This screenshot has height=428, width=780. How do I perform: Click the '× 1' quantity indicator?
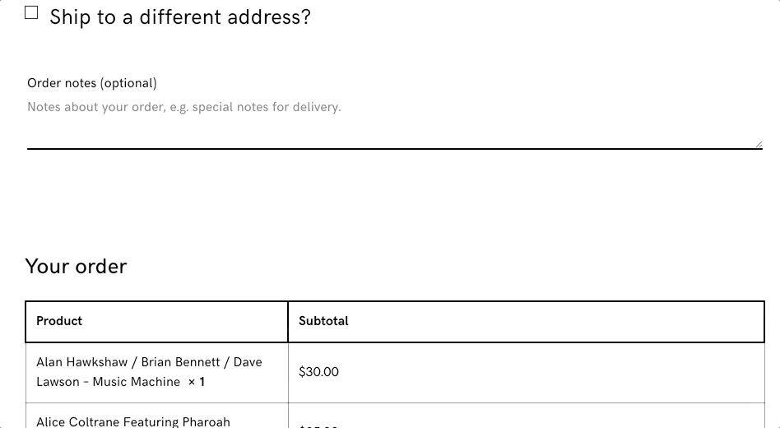[x=196, y=382]
